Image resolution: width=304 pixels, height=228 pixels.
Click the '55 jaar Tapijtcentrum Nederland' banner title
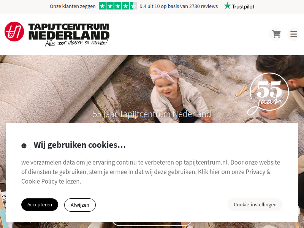pos(152,114)
